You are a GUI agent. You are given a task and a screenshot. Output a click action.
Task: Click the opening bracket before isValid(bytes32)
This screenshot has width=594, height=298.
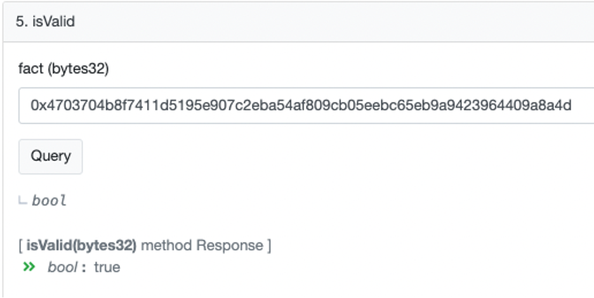(x=21, y=245)
